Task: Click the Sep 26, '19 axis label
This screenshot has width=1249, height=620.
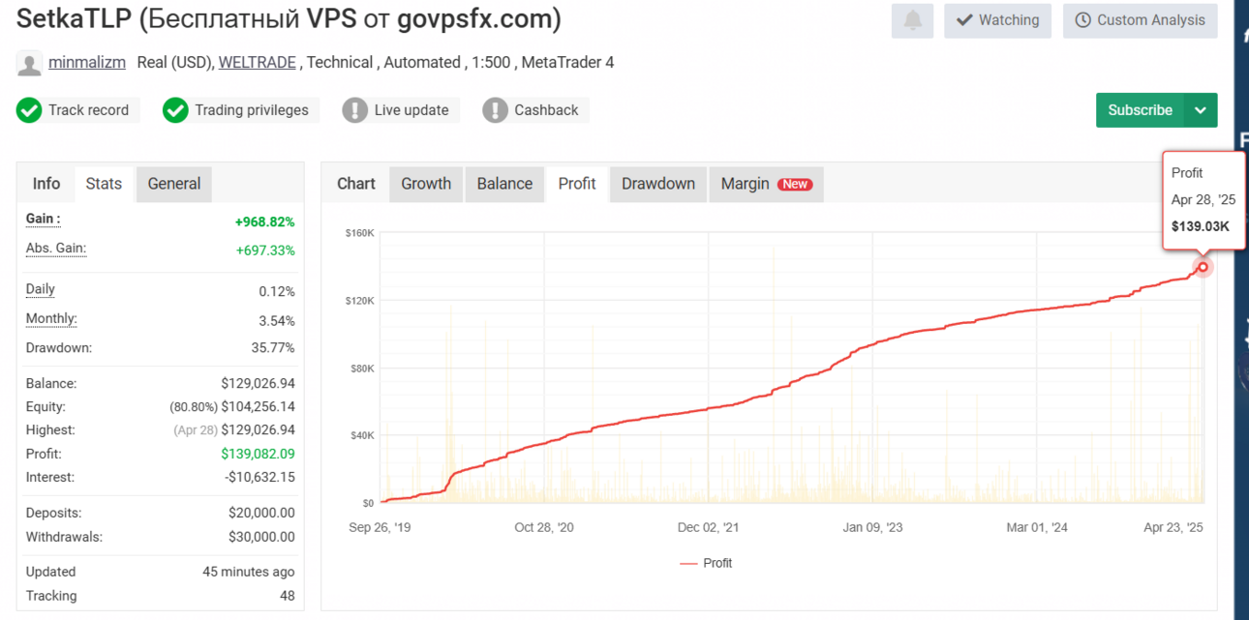Action: (x=380, y=527)
